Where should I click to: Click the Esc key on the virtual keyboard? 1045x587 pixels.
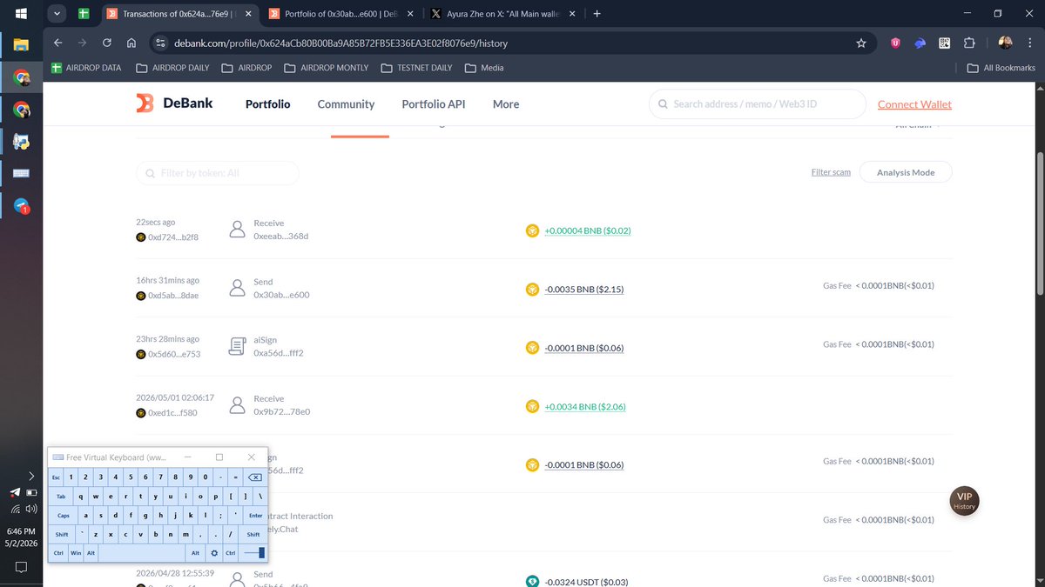(57, 477)
